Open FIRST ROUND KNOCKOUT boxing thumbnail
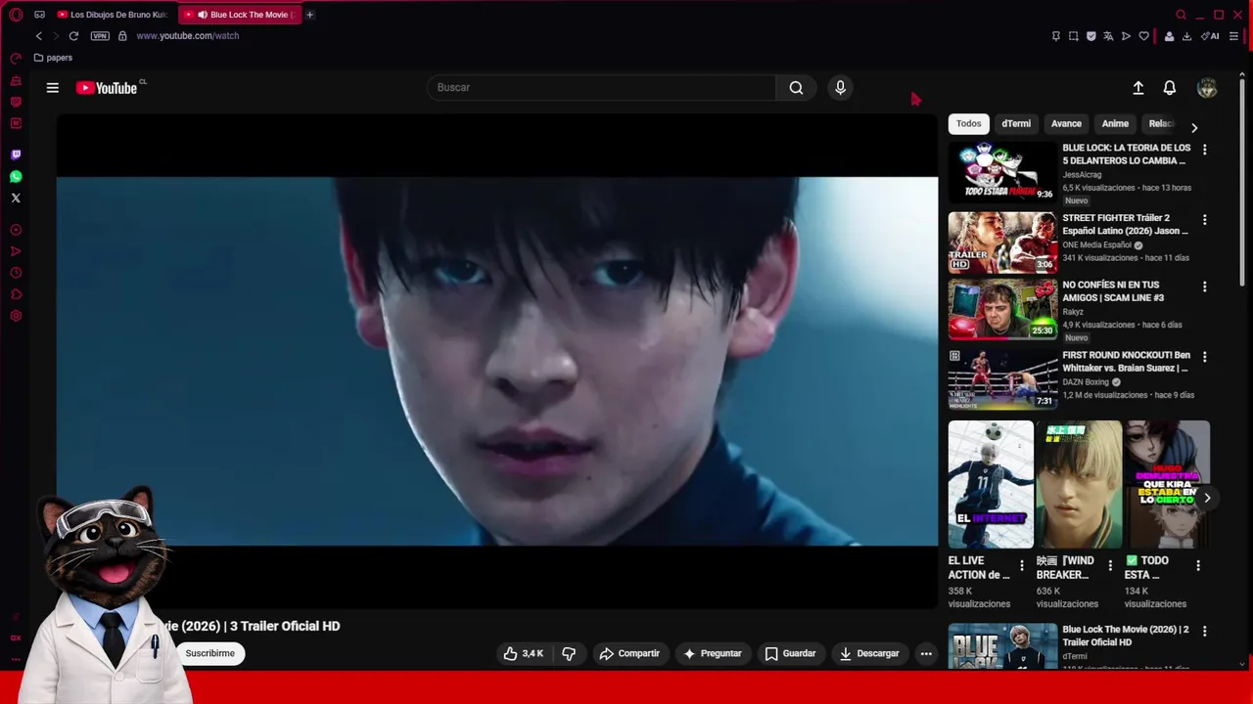 tap(1002, 379)
